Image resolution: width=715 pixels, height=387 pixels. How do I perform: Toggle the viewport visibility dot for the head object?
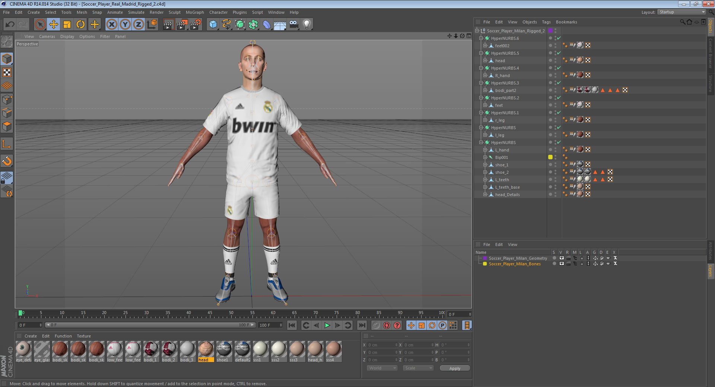[550, 60]
